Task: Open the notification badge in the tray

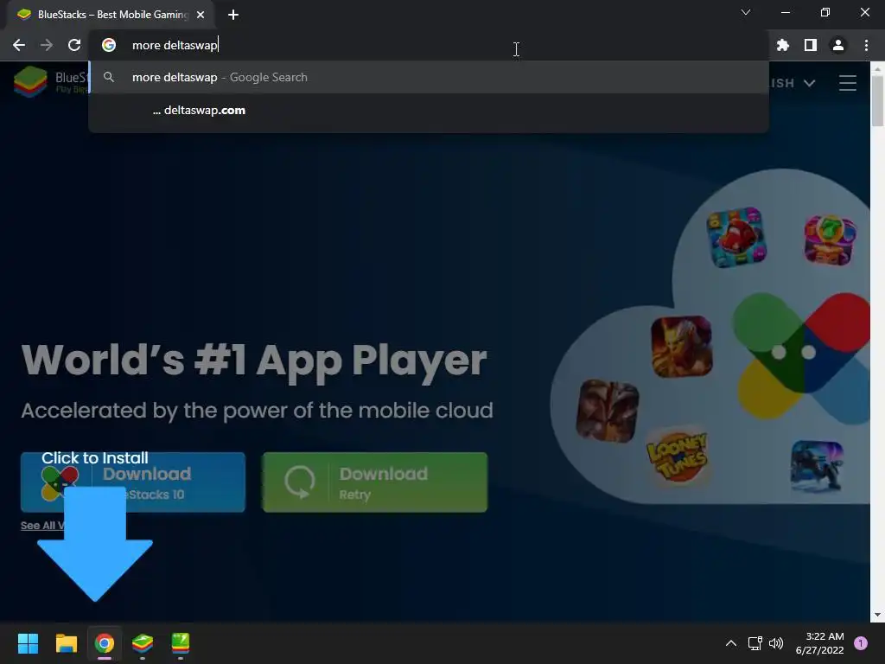Action: coord(861,643)
